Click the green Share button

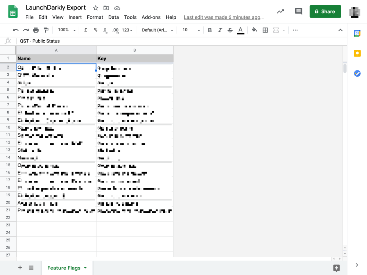pyautogui.click(x=325, y=11)
